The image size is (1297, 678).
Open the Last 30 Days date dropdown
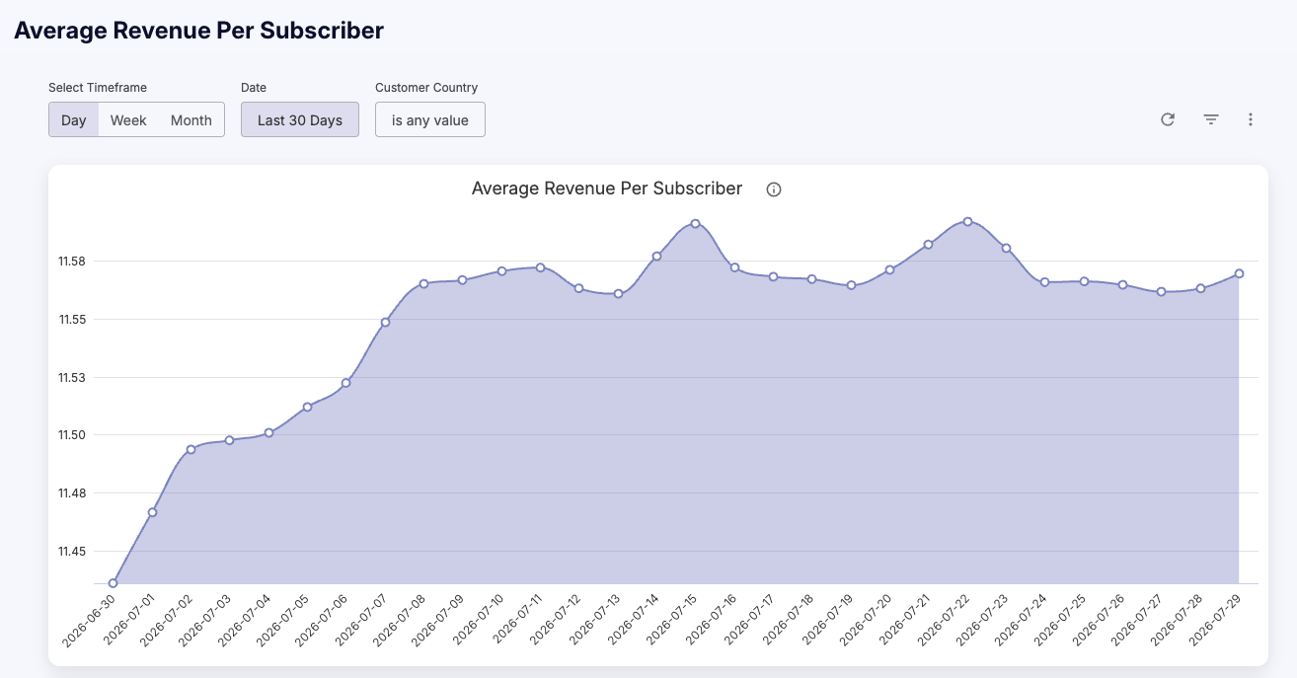click(300, 120)
